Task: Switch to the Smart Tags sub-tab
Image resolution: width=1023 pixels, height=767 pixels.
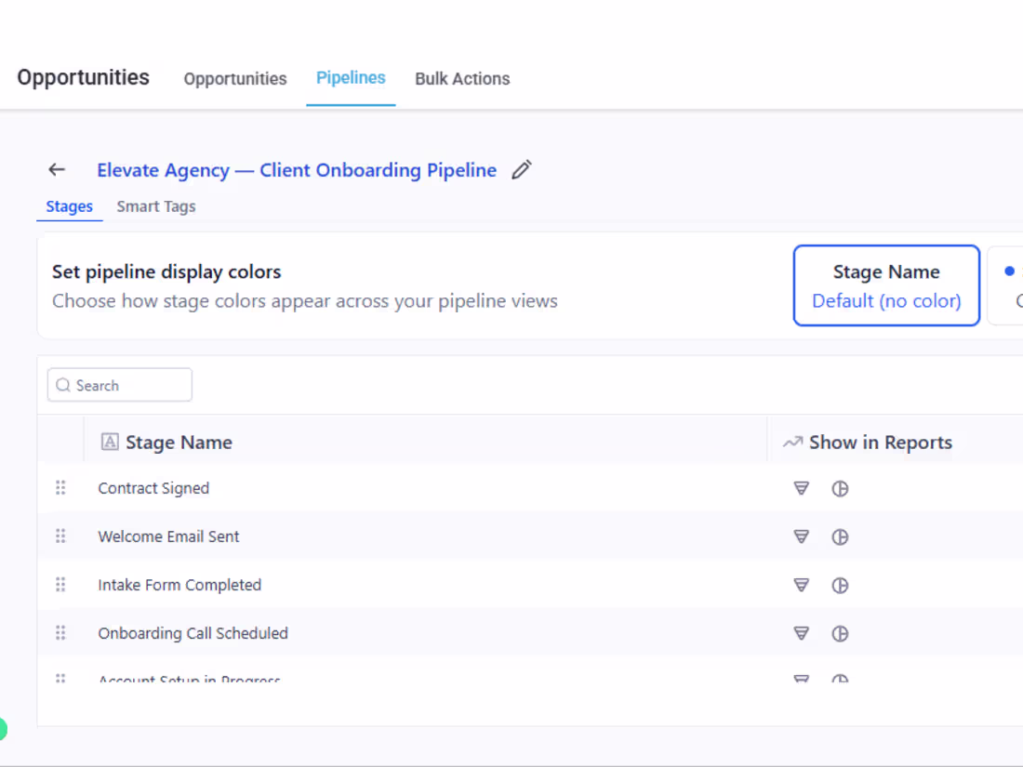Action: tap(156, 206)
